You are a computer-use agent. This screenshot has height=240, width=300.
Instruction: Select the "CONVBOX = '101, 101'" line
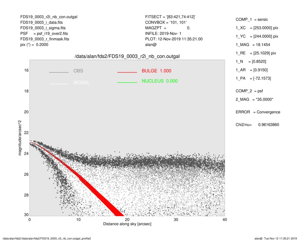pyautogui.click(x=166, y=22)
